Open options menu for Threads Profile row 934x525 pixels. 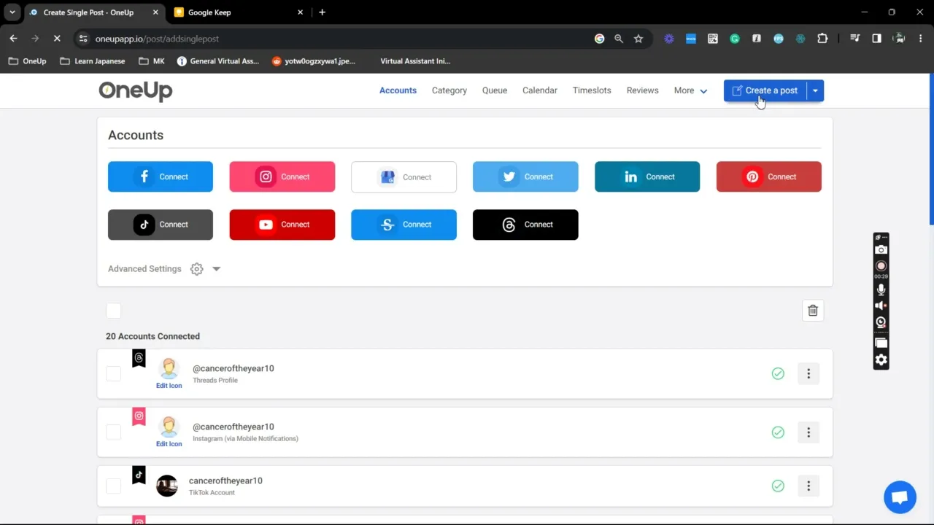coord(808,373)
